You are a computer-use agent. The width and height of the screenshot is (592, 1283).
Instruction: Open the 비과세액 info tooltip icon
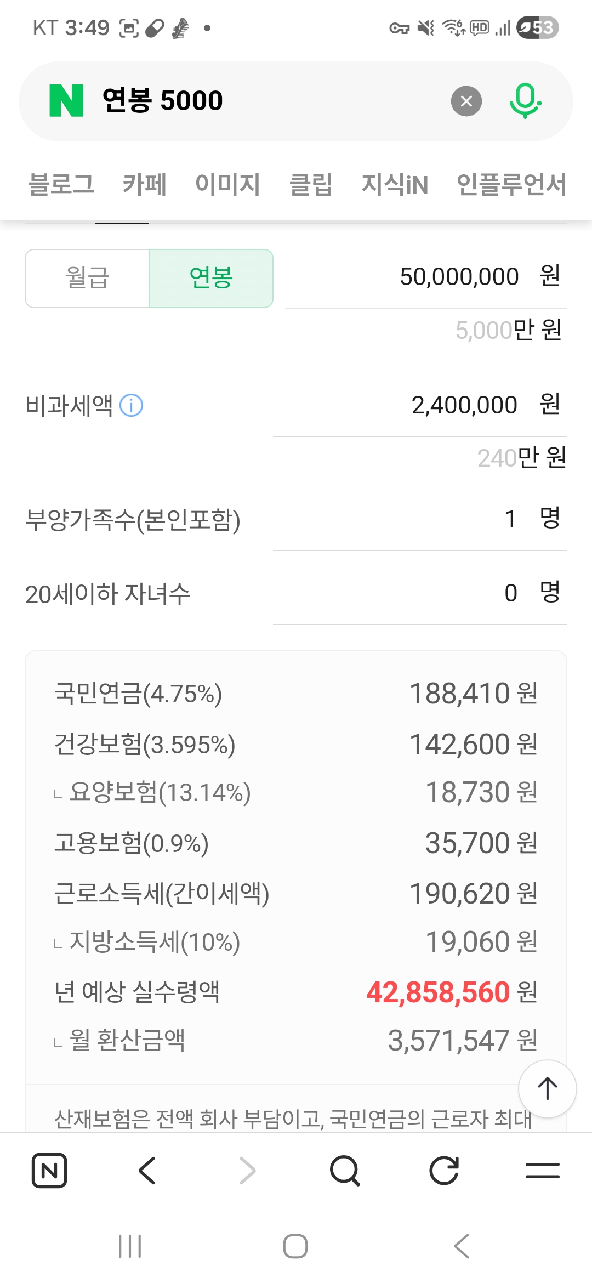tap(132, 406)
